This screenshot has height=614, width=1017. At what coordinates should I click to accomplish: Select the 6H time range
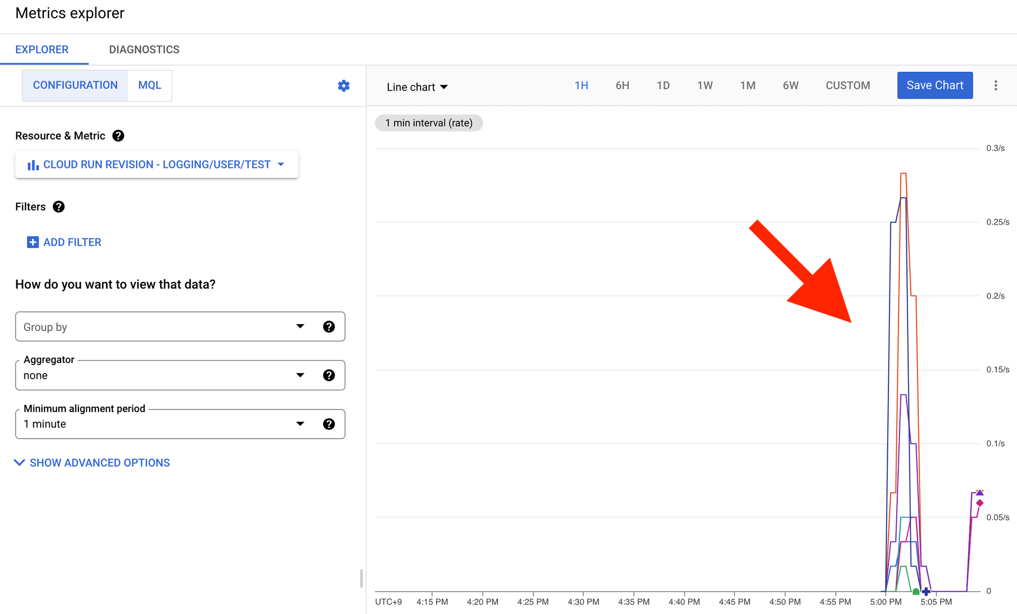point(622,85)
